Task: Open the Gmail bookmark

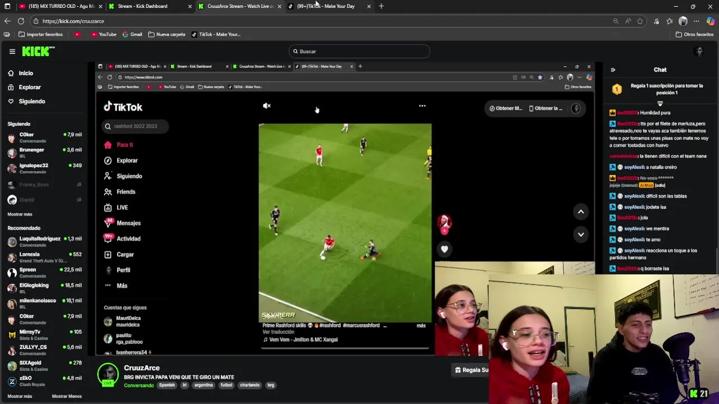Action: [133, 34]
